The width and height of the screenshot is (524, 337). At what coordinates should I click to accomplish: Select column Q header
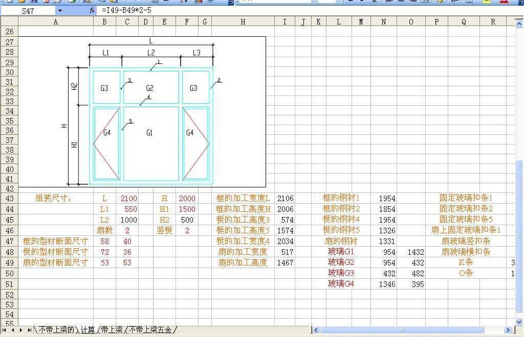tap(464, 21)
